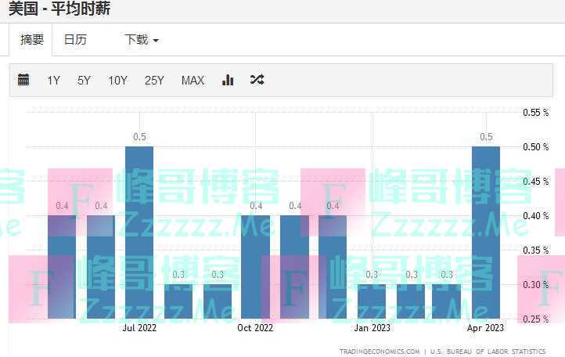The image size is (565, 357).
Task: Open the 摘要 tab
Action: click(x=32, y=40)
